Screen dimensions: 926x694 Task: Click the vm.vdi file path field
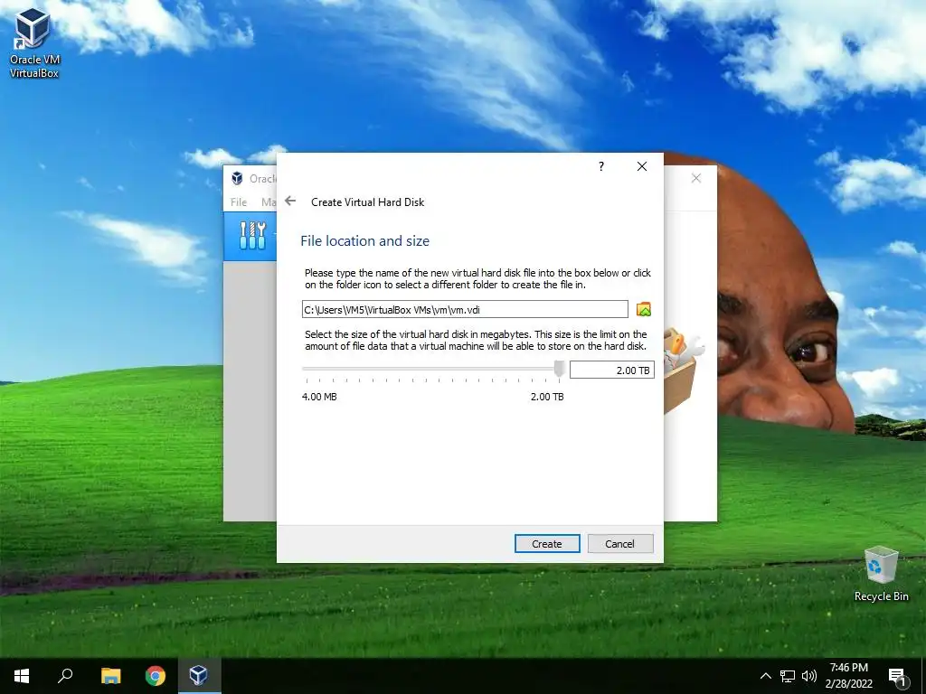(x=465, y=309)
